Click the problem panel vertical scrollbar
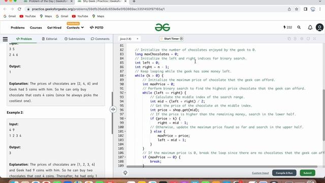 (112, 113)
